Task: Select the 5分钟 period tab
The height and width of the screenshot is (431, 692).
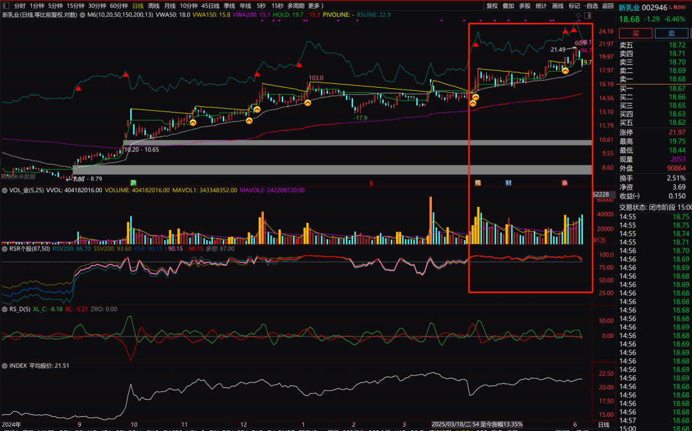Action: (56, 6)
